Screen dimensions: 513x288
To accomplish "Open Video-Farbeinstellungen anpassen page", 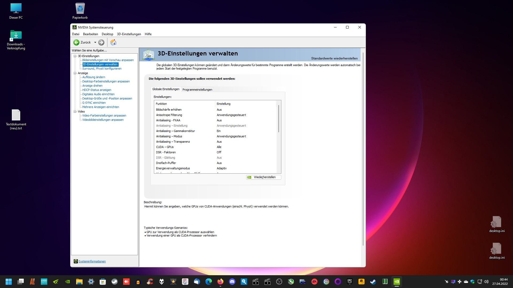I will [104, 115].
